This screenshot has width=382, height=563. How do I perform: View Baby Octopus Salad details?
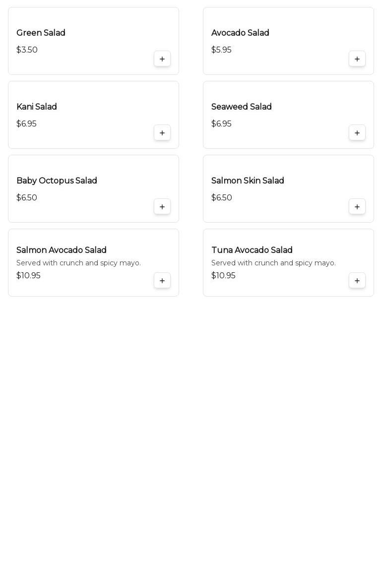57,181
